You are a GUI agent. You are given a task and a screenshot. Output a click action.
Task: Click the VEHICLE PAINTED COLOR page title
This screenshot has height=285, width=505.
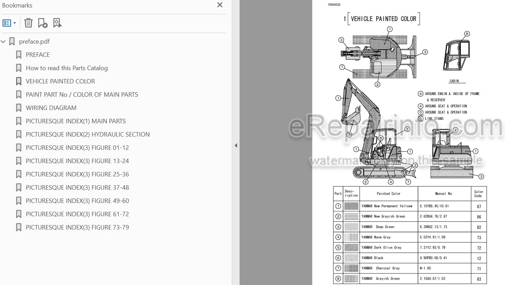click(x=384, y=19)
